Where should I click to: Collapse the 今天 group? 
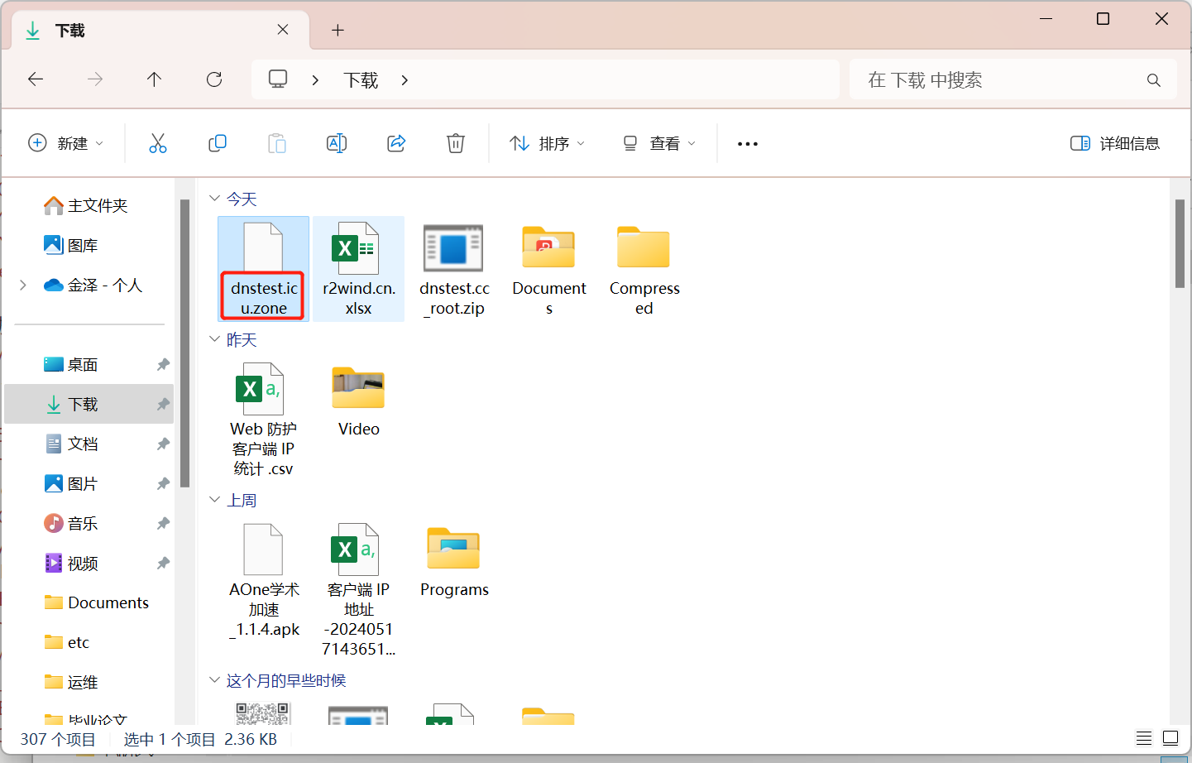point(215,199)
